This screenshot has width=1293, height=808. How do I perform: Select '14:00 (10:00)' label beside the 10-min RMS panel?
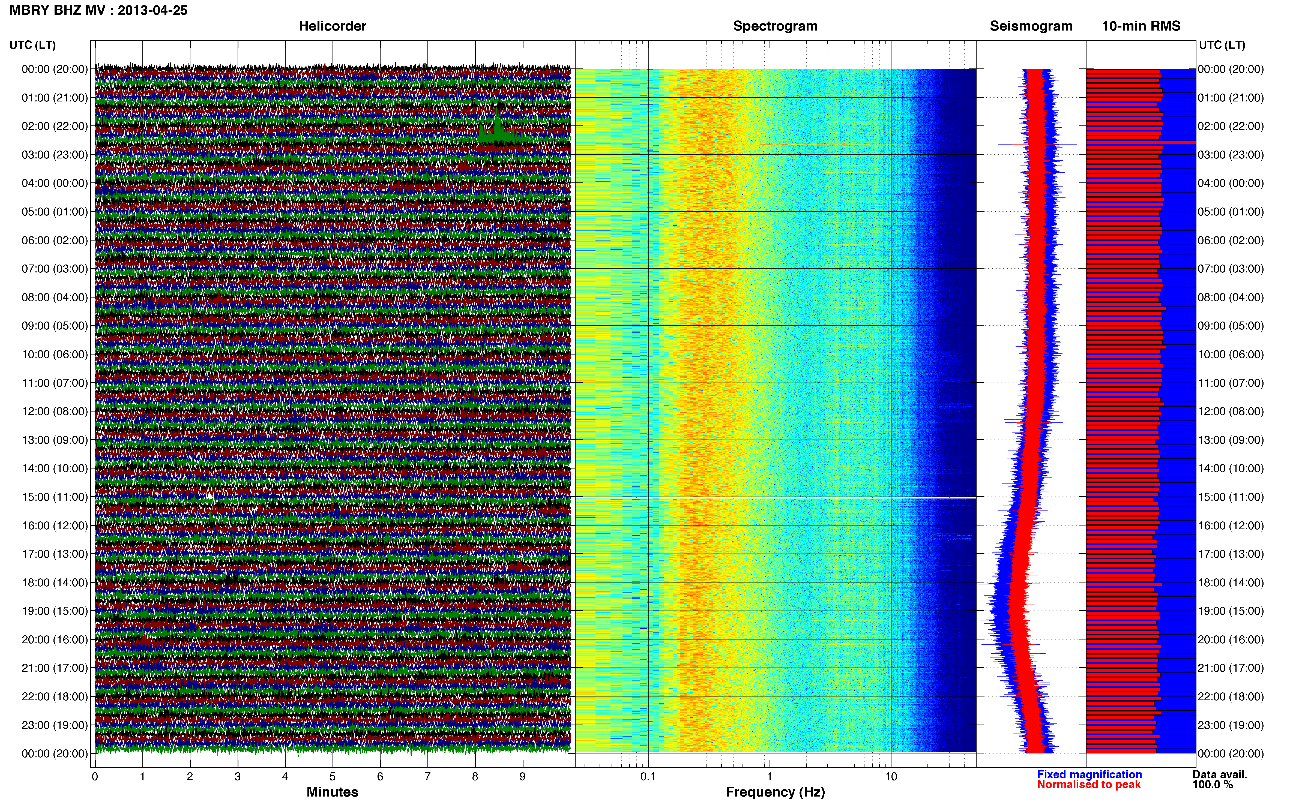[x=1231, y=469]
